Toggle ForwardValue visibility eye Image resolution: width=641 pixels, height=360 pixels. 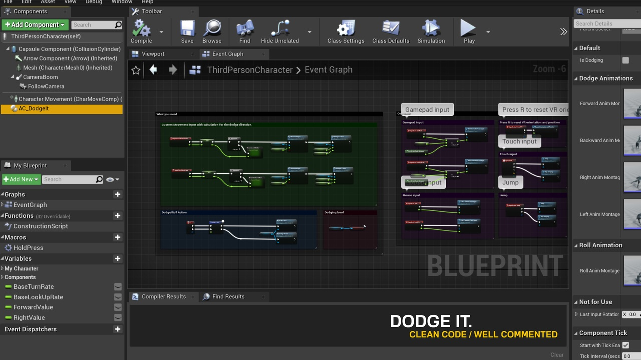point(118,307)
